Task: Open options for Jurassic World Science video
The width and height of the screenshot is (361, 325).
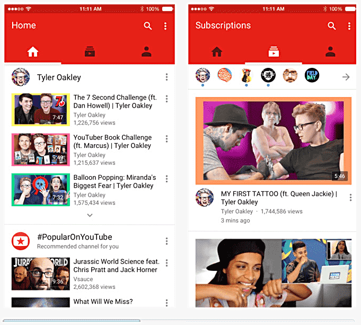Action: [x=166, y=263]
